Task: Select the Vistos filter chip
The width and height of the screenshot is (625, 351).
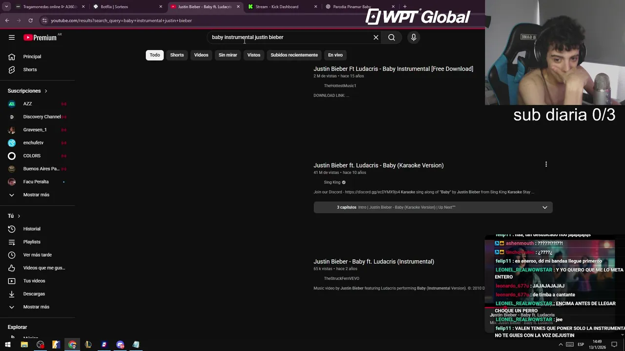Action: coord(254,55)
